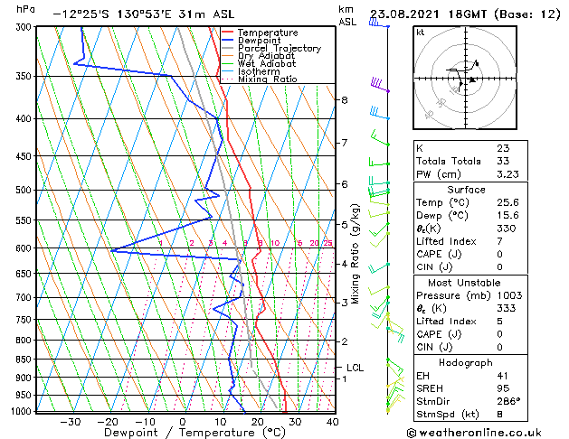Viewport: 569px width, 439px height.
Task: Click the LCL marker label
Action: coord(355,368)
